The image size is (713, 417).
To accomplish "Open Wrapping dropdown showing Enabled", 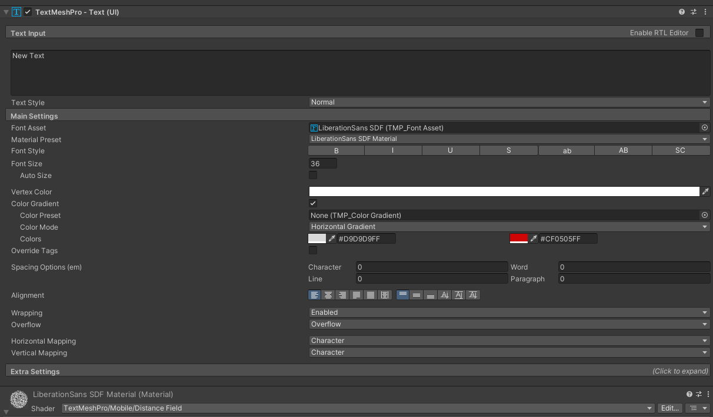I will [509, 312].
